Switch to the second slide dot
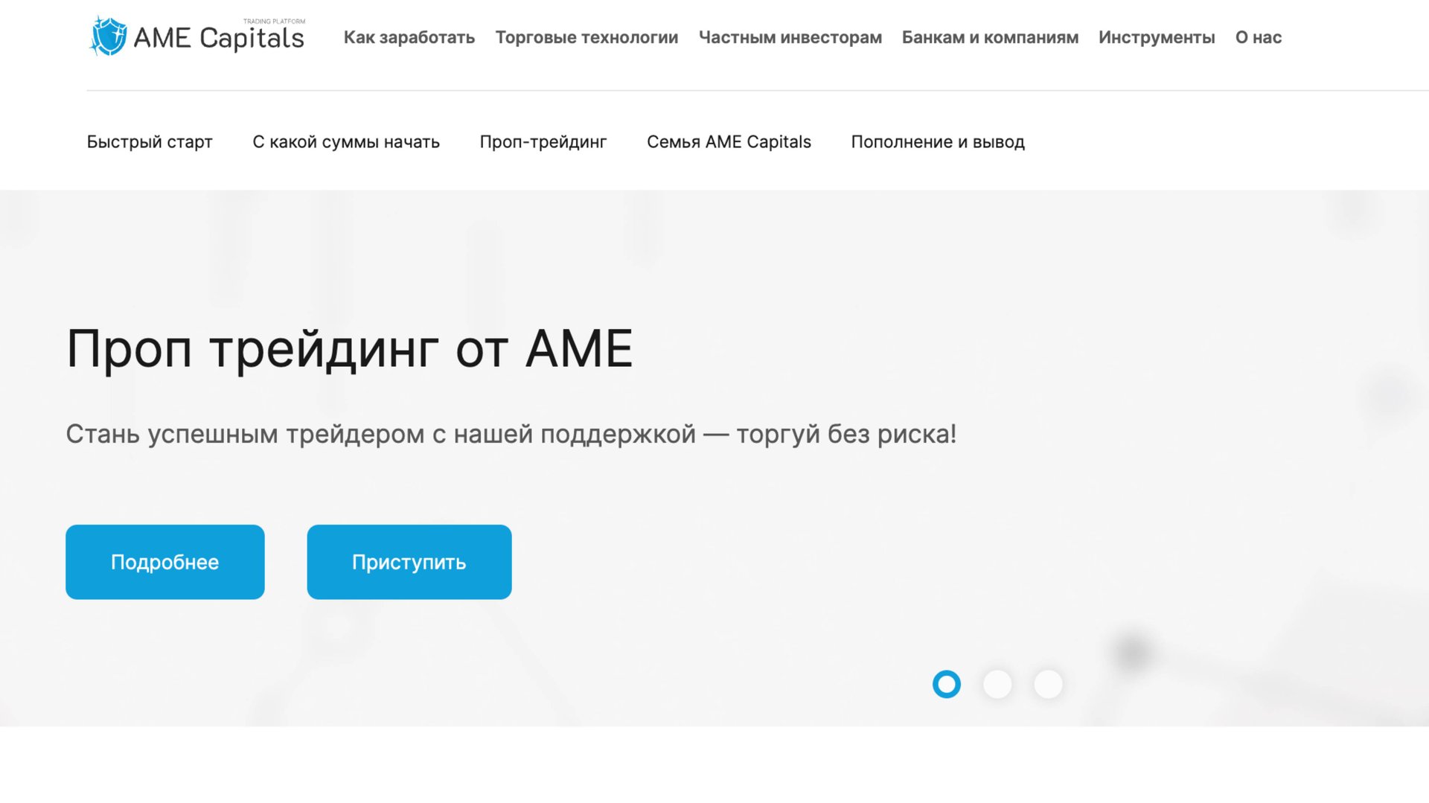 click(997, 684)
